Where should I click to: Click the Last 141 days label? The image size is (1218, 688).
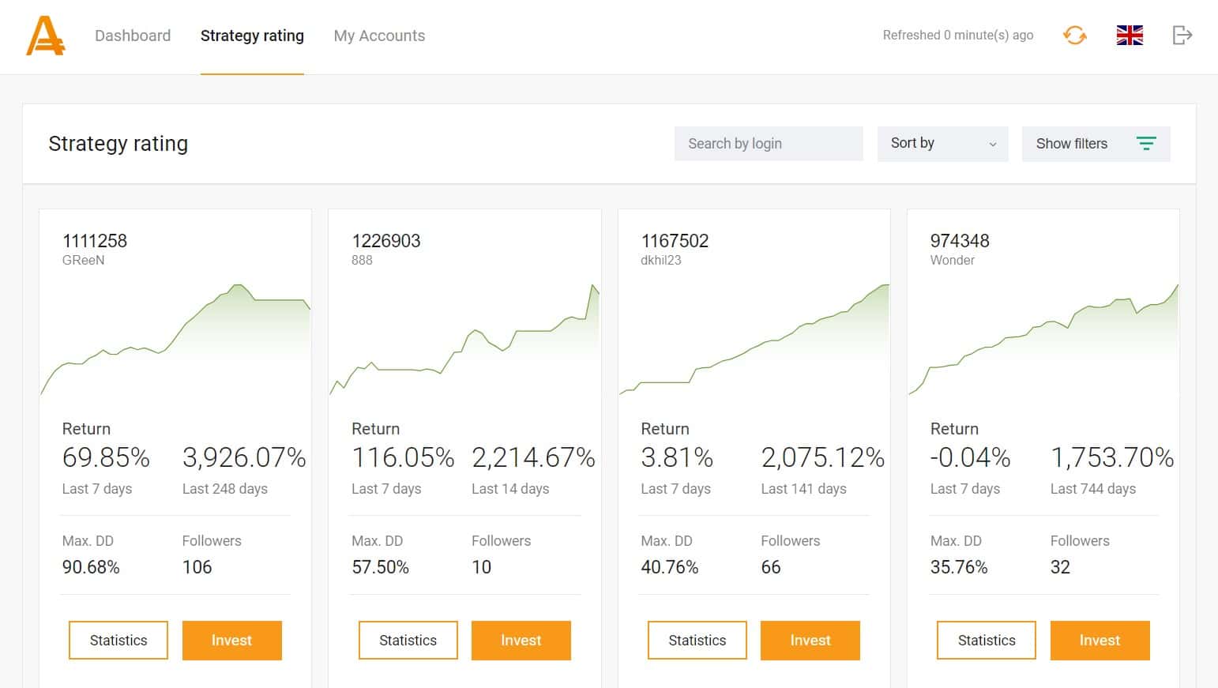coord(803,489)
